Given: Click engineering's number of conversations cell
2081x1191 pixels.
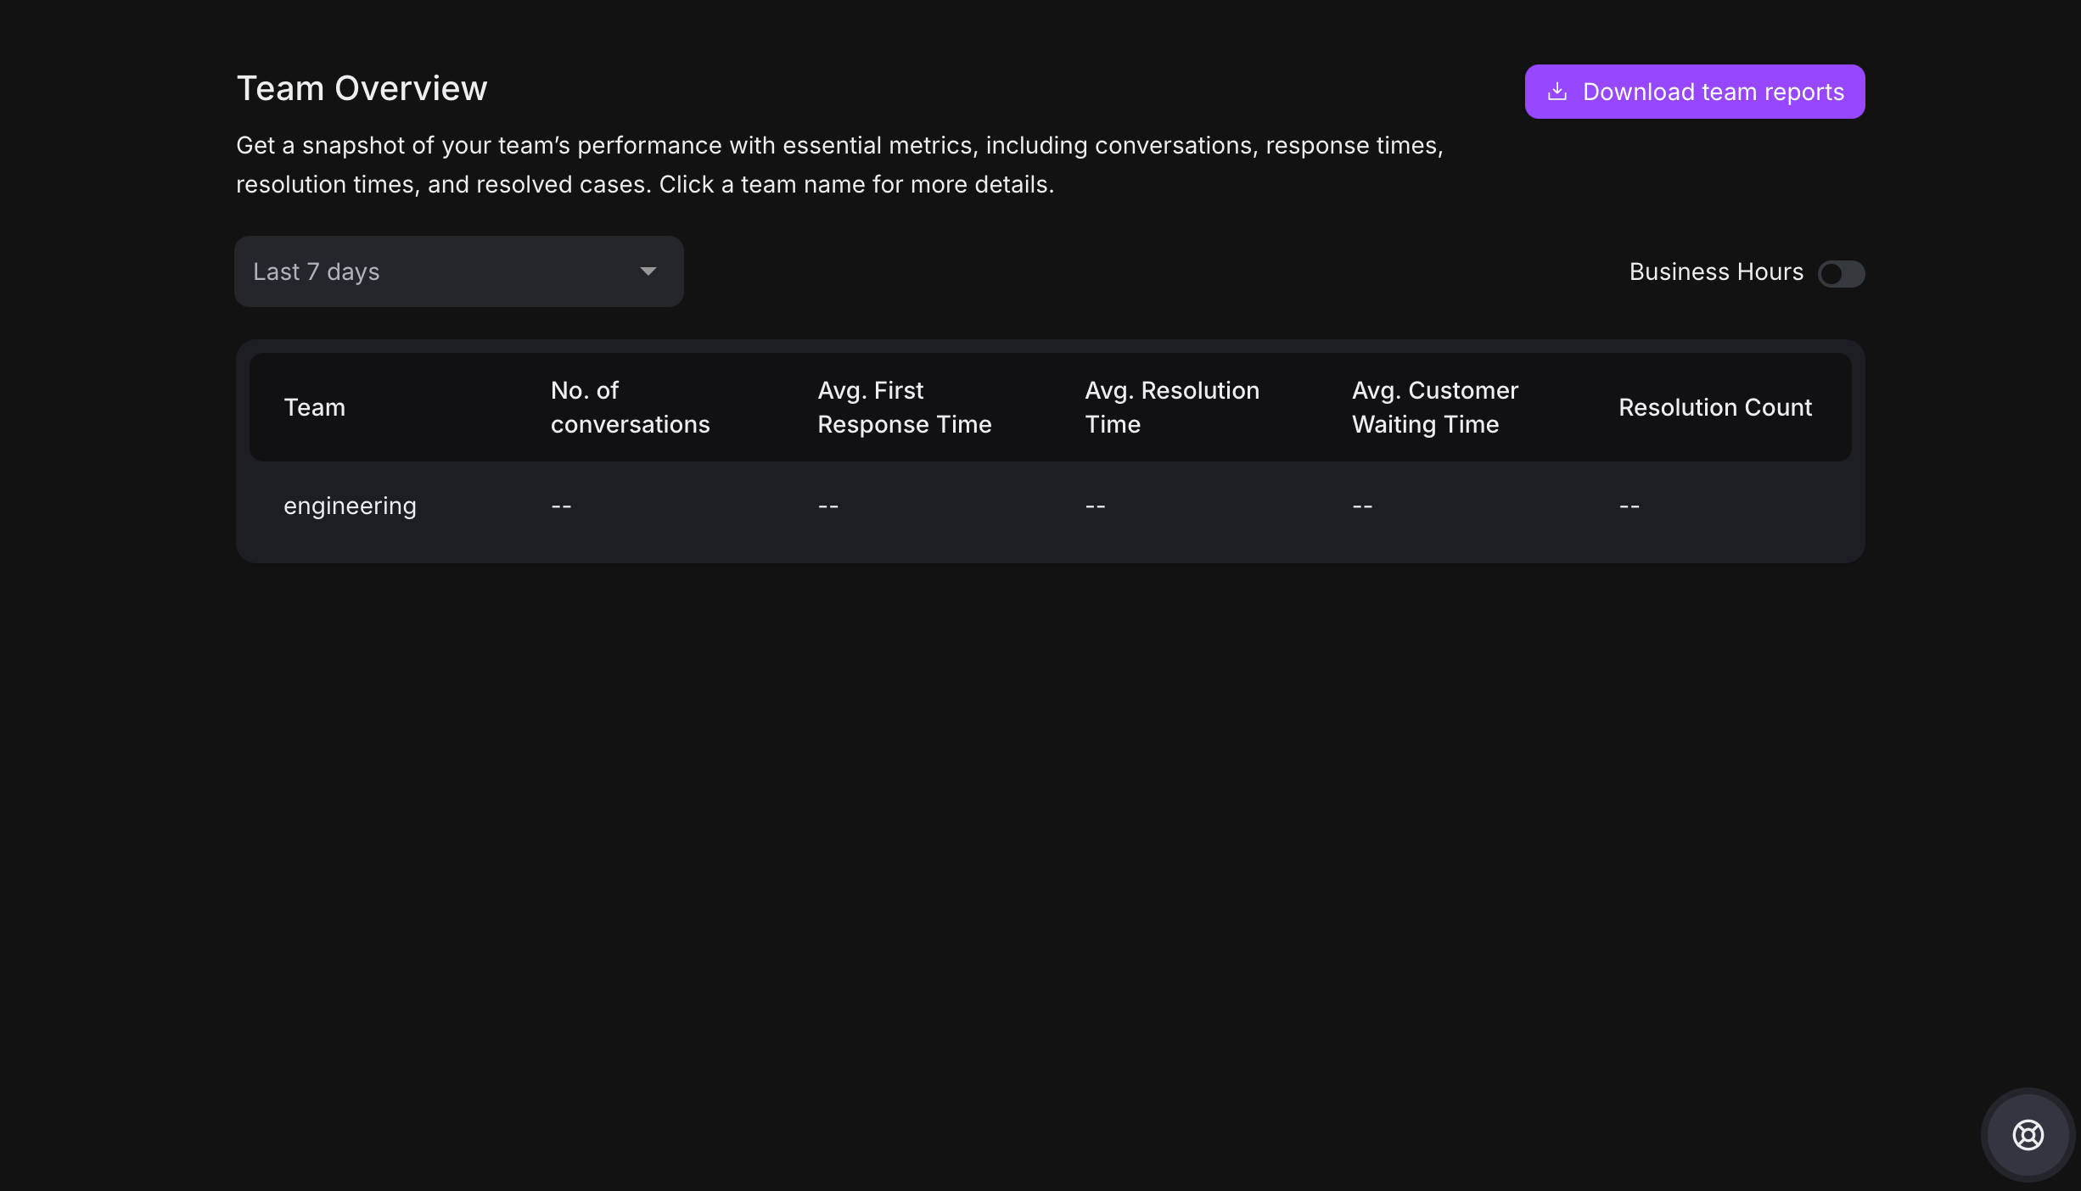Looking at the screenshot, I should tap(561, 506).
